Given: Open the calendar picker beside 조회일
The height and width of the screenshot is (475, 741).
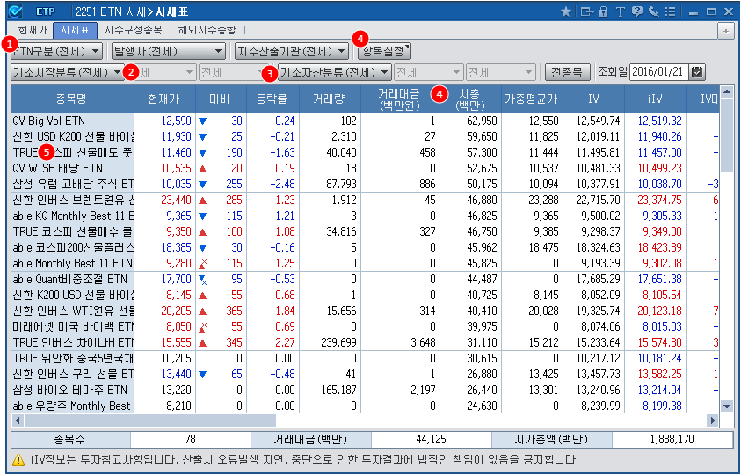Looking at the screenshot, I should tap(698, 72).
